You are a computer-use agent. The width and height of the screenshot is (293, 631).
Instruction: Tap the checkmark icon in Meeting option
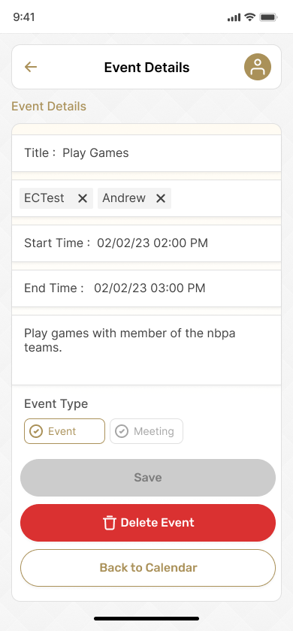pos(122,431)
